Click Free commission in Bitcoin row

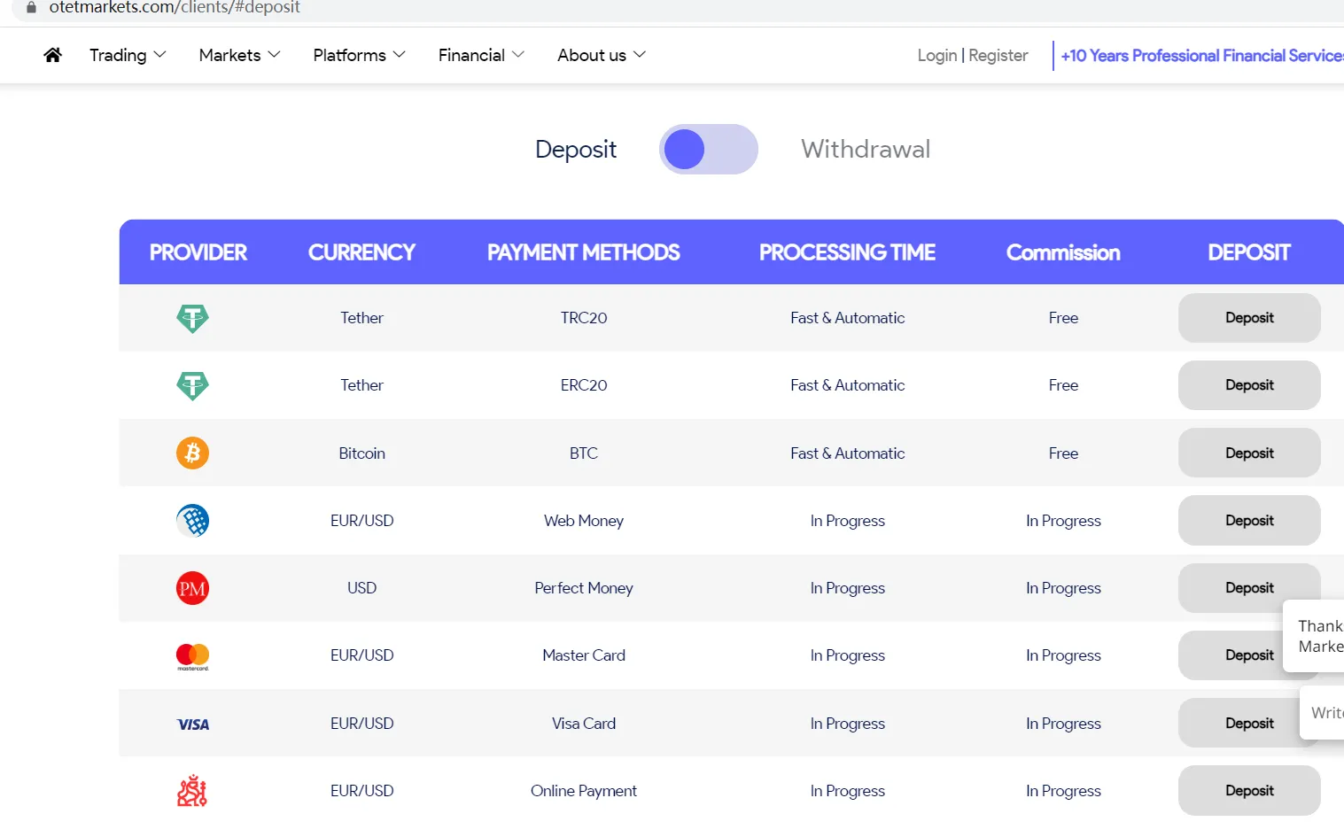[1063, 453]
